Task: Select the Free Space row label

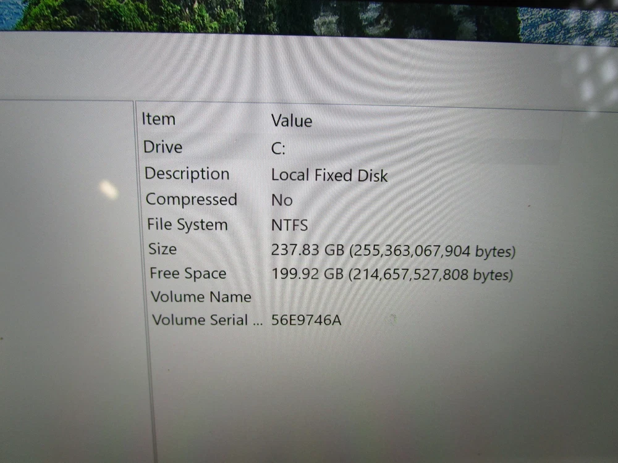Action: 188,273
